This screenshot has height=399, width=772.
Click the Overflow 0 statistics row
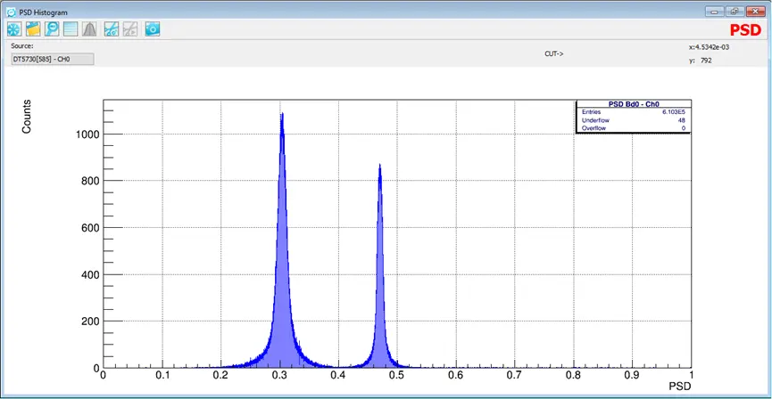pos(634,128)
